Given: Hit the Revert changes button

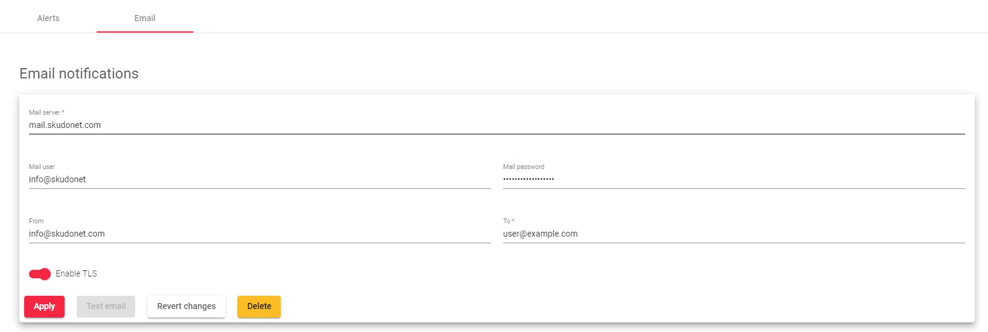Looking at the screenshot, I should [x=186, y=306].
